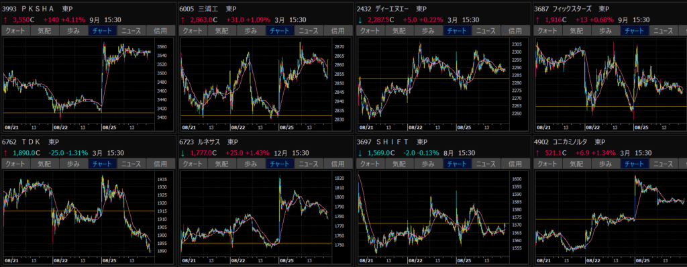
Task: Click the コニカミノルタ up-arrow indicator
Action: point(537,153)
